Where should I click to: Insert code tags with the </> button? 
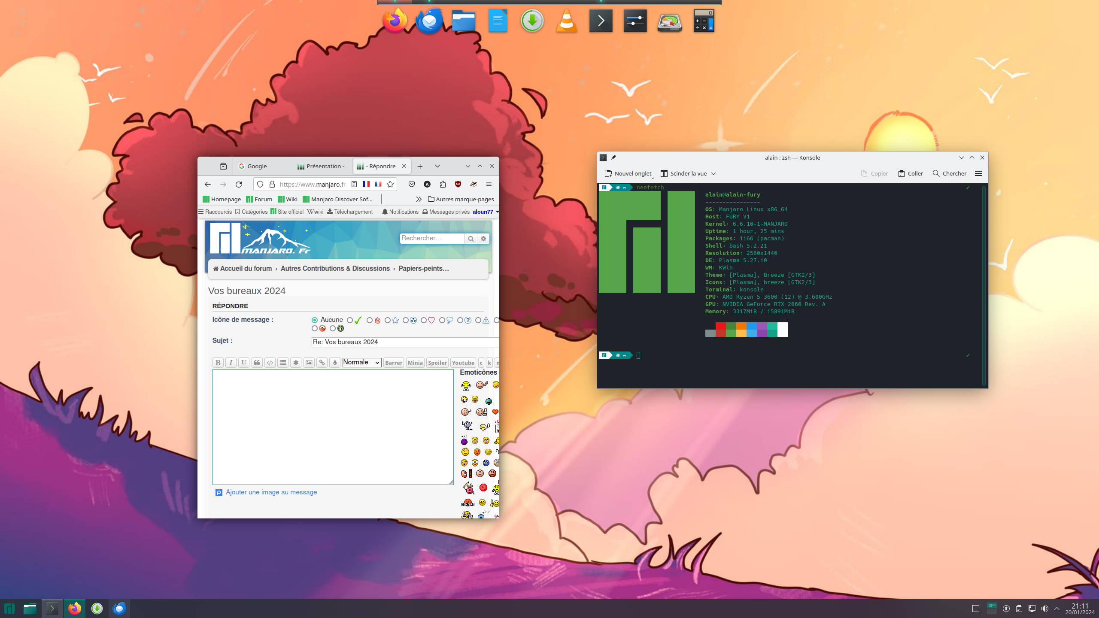270,363
